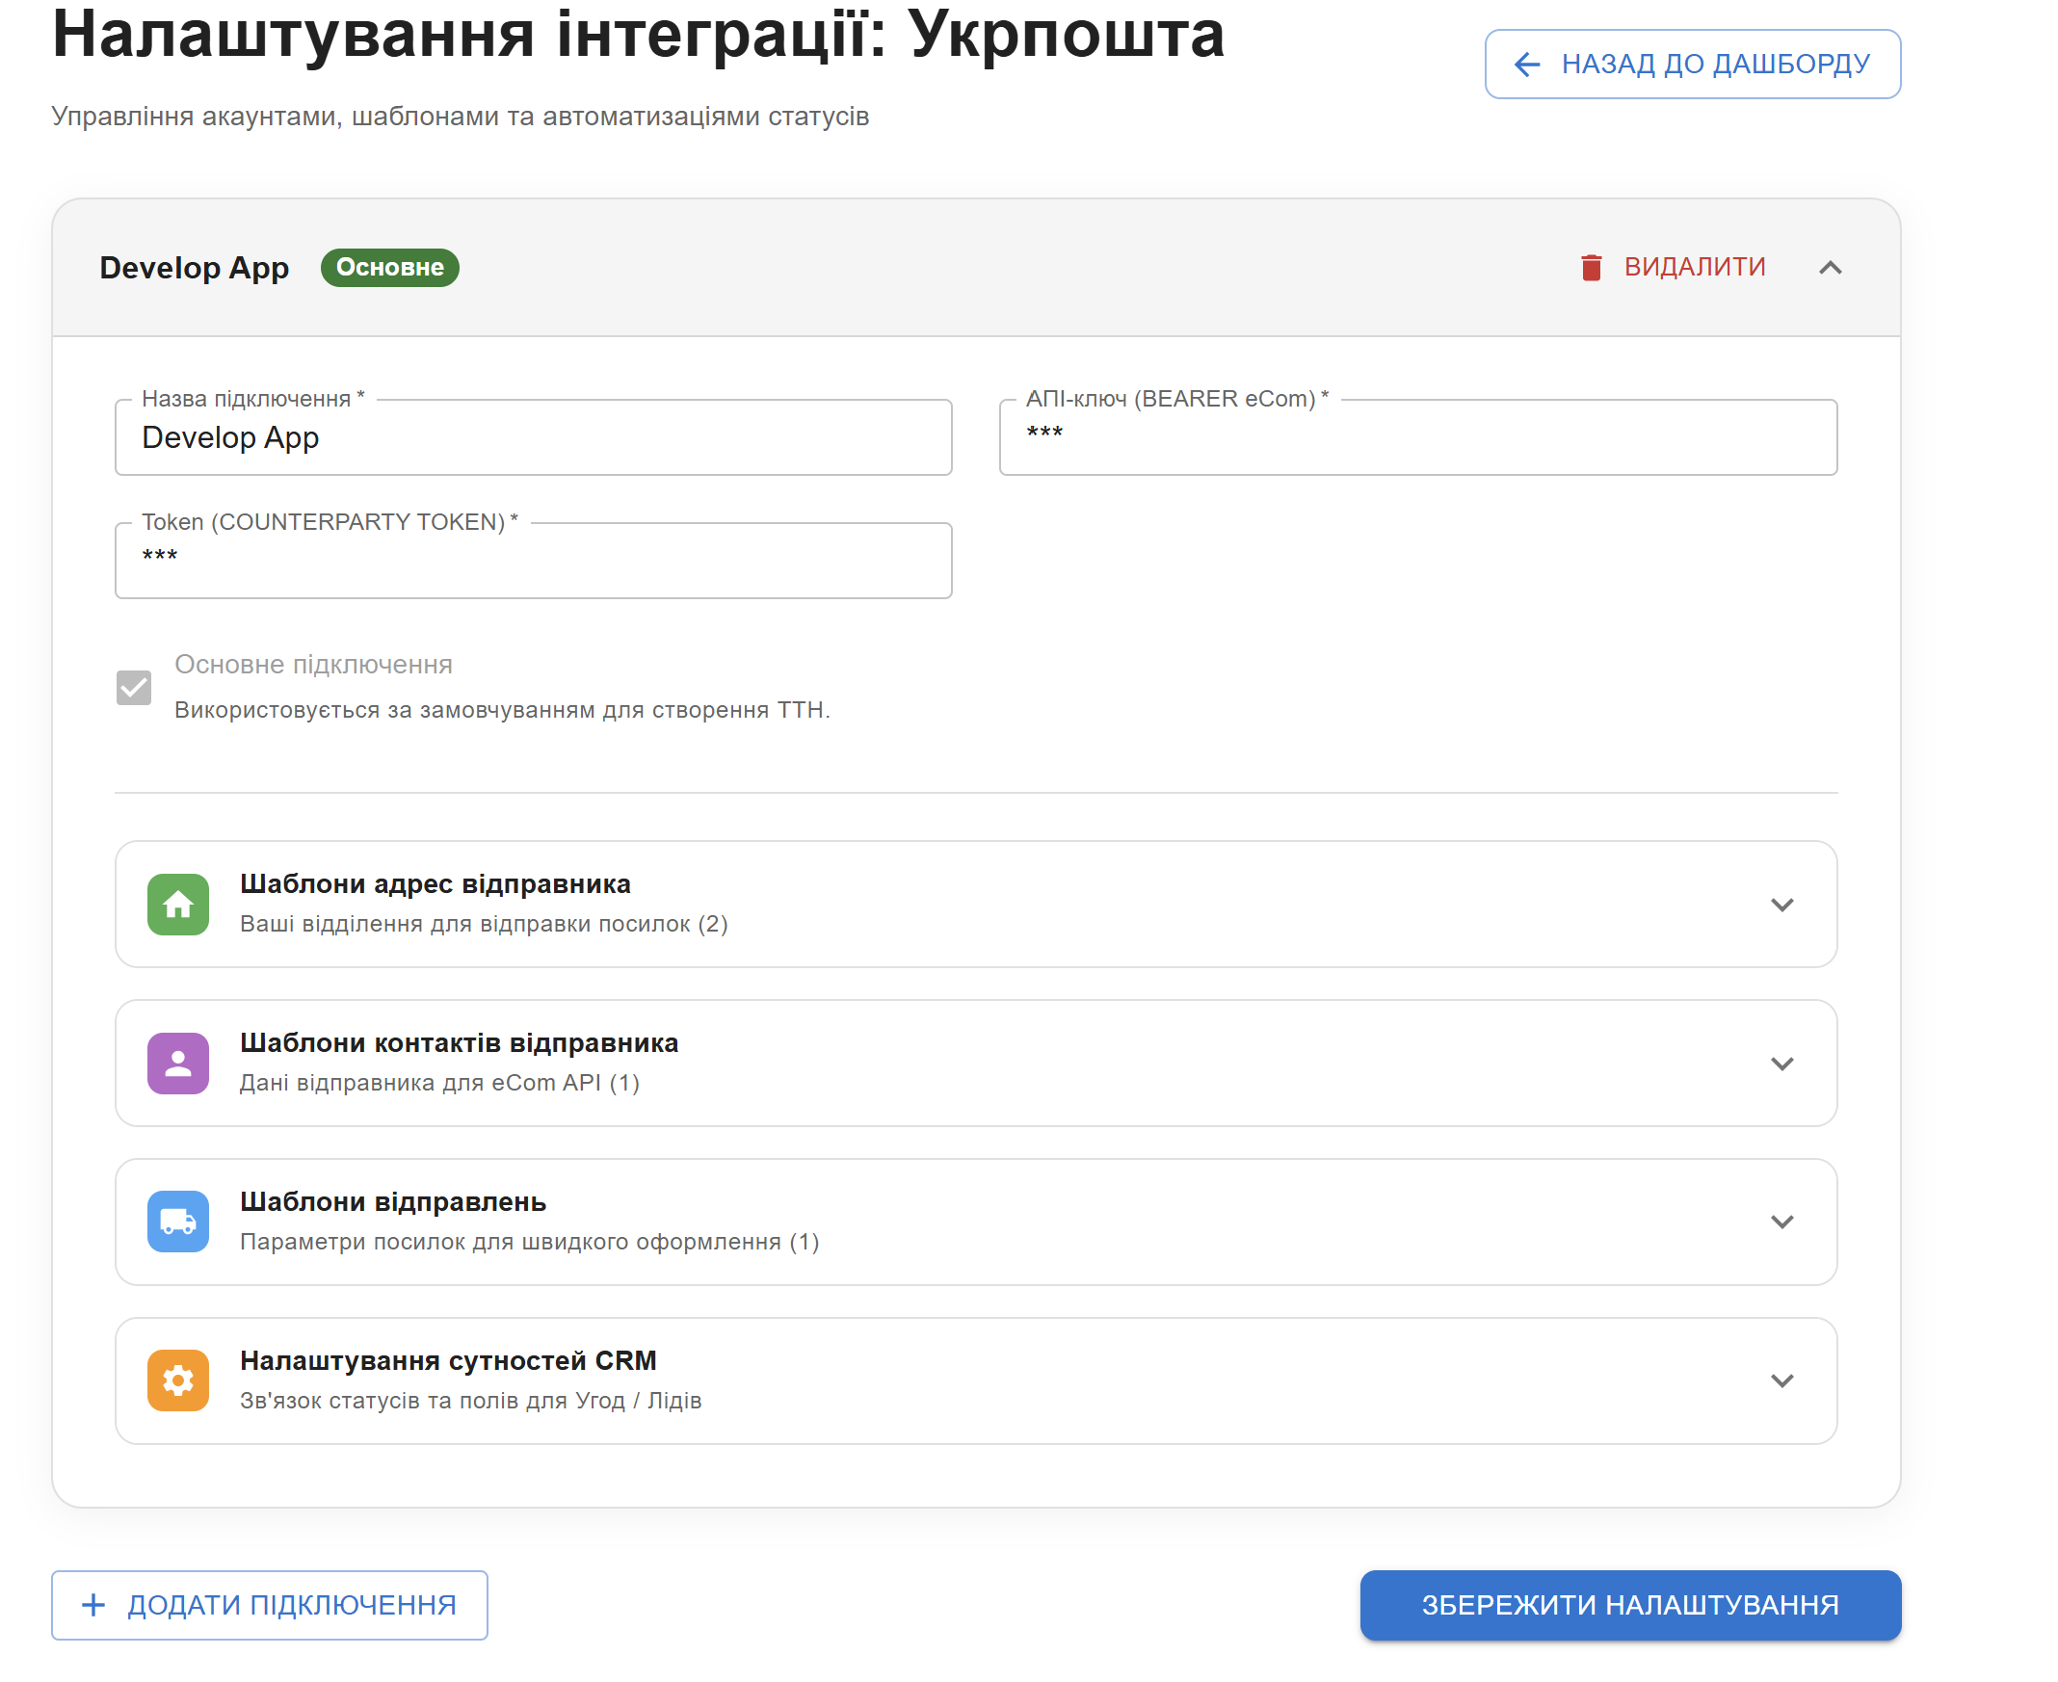Click the plus icon in ДОДАТИ ПІДКЛЮЧЕННЯ
The width and height of the screenshot is (2058, 1682).
click(93, 1606)
